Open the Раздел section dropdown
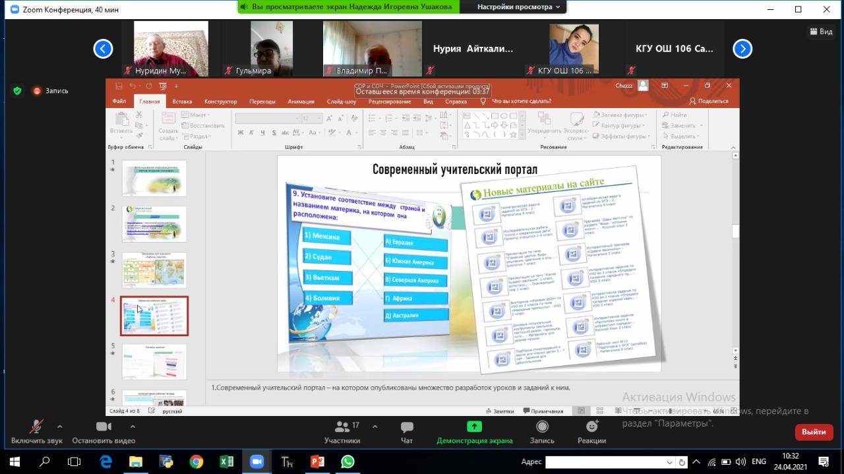This screenshot has height=474, width=844. [196, 136]
